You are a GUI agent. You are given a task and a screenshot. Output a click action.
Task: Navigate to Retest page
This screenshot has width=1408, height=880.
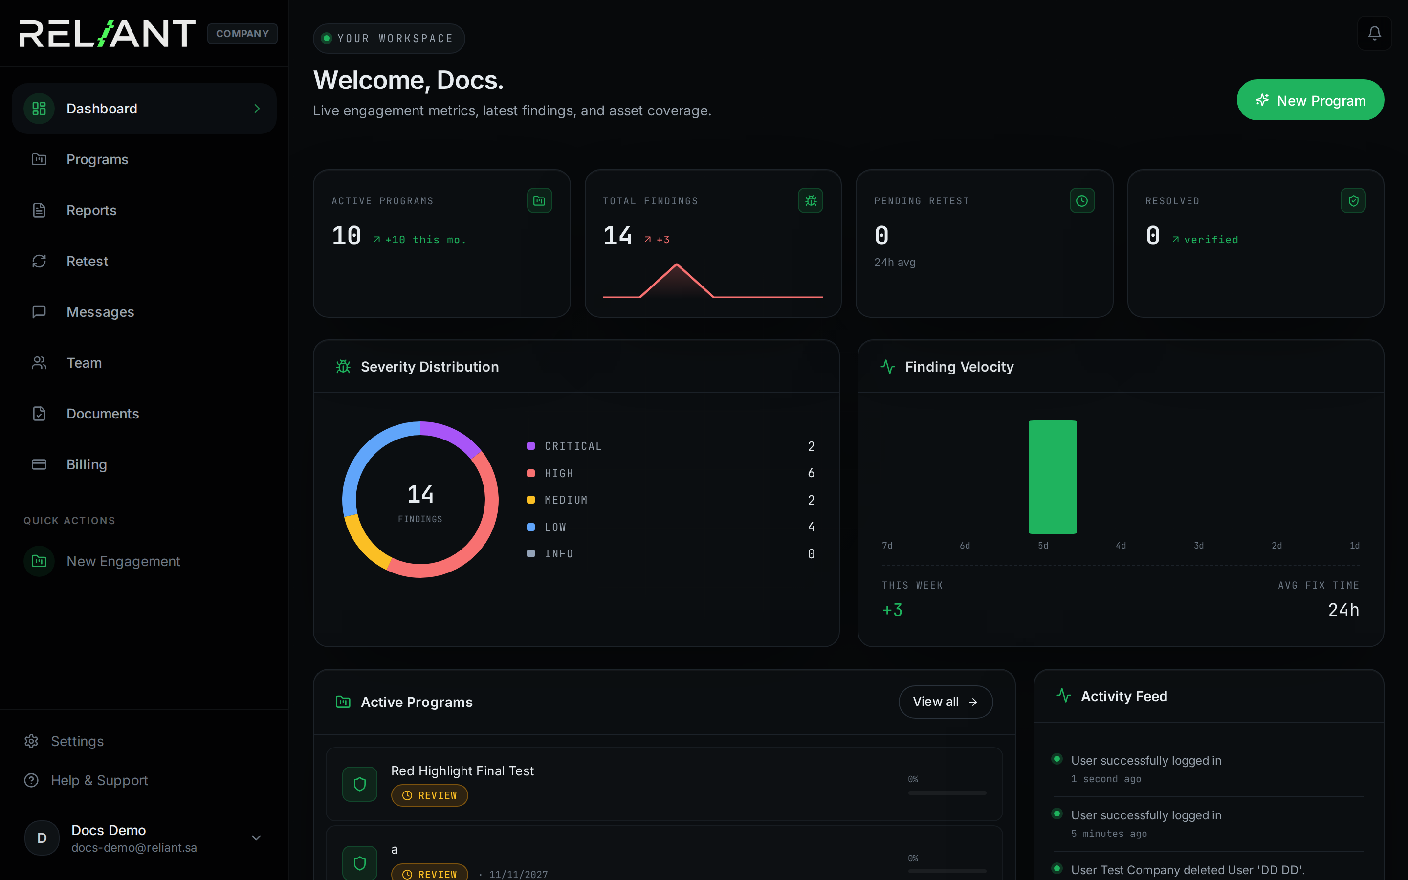click(x=144, y=261)
